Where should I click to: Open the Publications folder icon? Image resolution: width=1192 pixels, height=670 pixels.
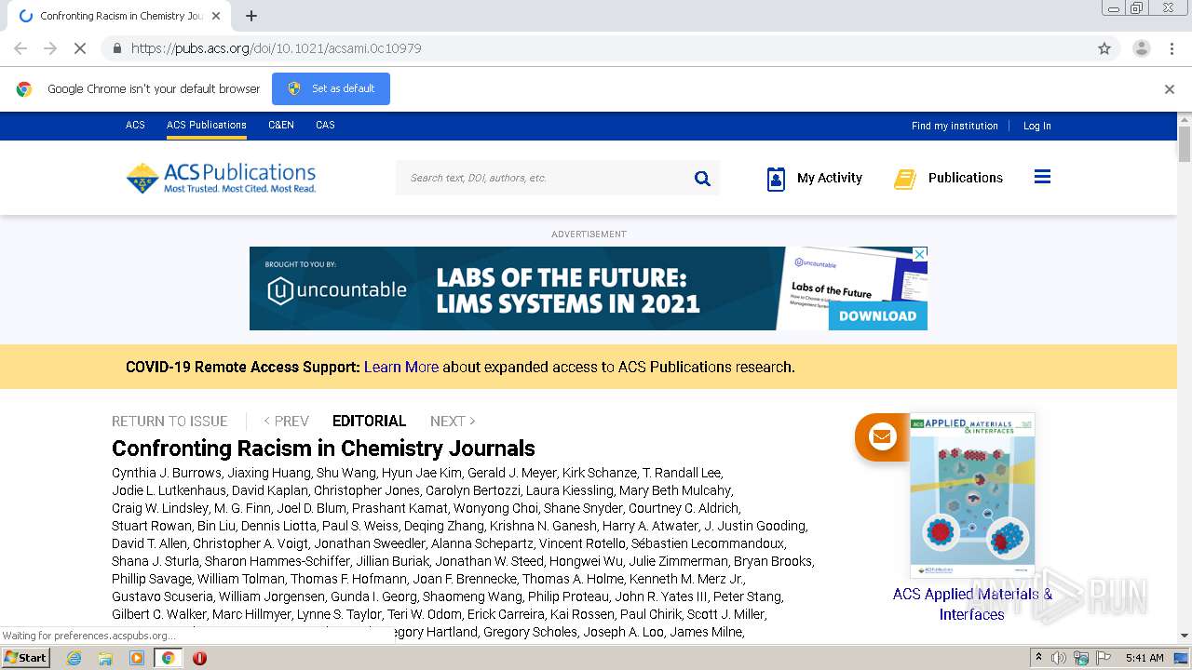pyautogui.click(x=904, y=179)
